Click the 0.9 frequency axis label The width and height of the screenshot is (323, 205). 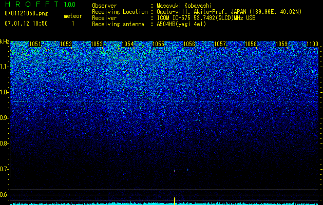point(4,118)
